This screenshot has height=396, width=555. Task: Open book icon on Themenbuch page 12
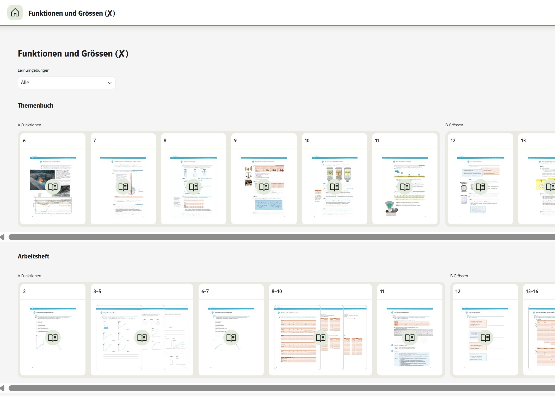pyautogui.click(x=480, y=187)
